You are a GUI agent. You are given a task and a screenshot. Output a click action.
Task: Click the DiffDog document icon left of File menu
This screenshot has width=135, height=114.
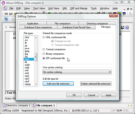5,8
